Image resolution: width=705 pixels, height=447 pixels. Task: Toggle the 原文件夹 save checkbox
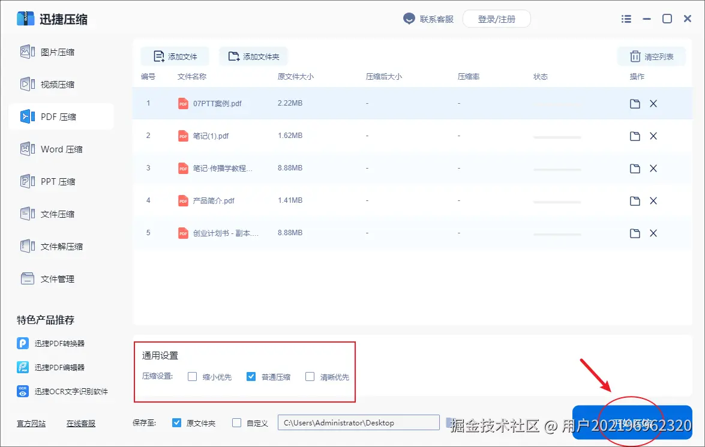click(176, 423)
